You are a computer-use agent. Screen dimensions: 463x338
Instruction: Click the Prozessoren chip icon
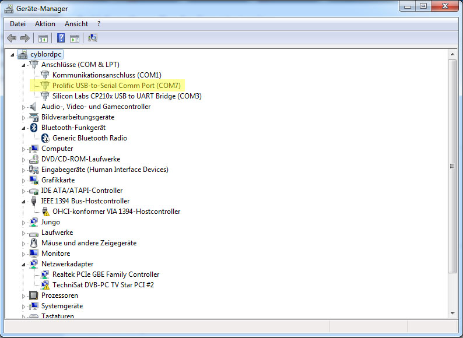point(34,295)
